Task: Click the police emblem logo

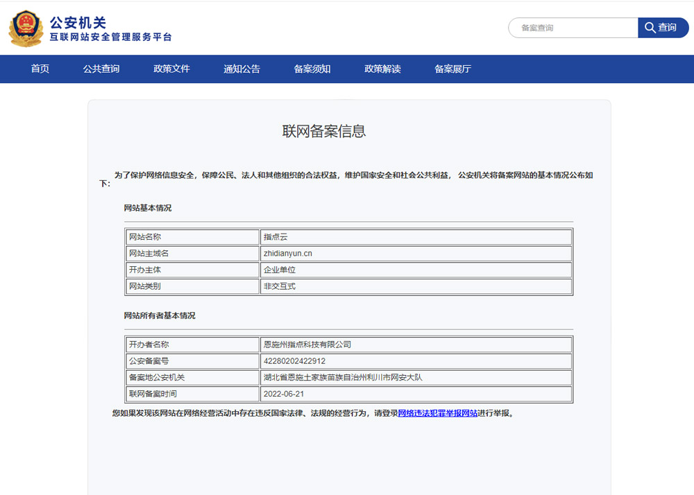Action: coord(26,28)
